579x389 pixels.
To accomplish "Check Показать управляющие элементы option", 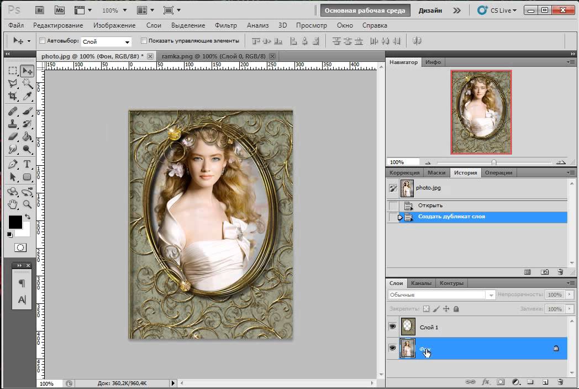I will pos(144,41).
